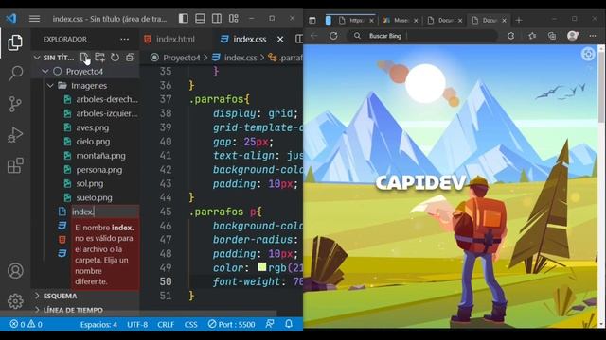Switch to the Muse browser tab
Image resolution: width=606 pixels, height=340 pixels.
[x=400, y=20]
